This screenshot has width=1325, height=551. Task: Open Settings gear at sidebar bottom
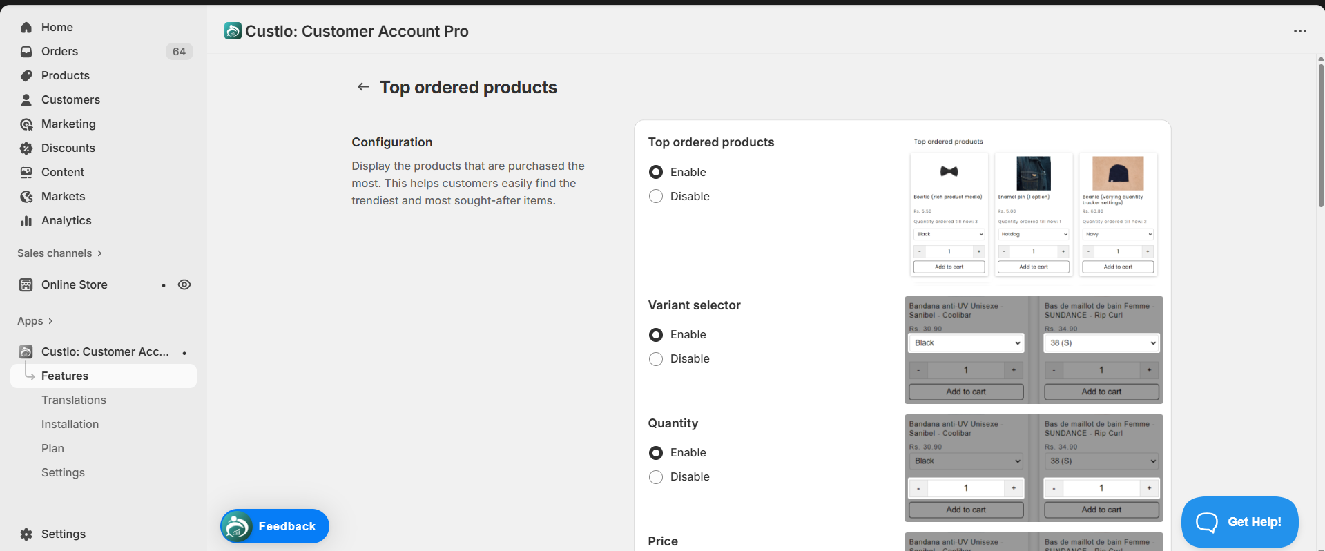point(26,534)
